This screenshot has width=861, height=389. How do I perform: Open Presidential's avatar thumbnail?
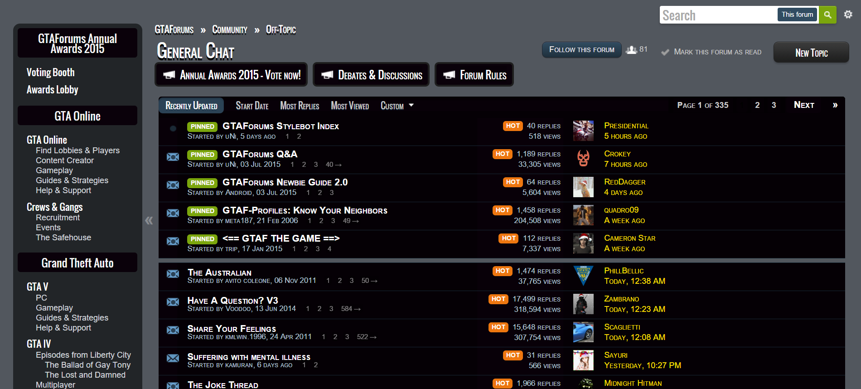click(583, 131)
